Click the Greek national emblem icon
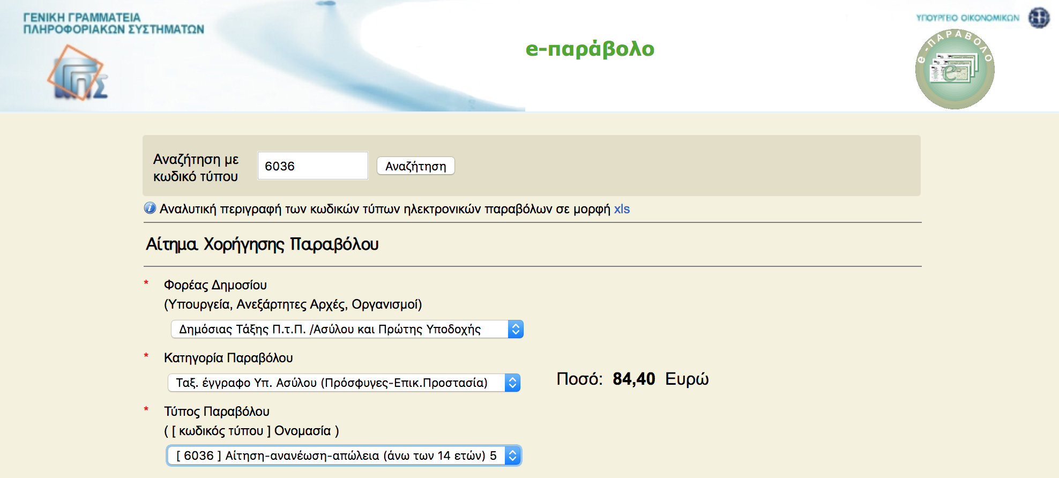Screen dimensions: 1059x478 (x=1039, y=18)
